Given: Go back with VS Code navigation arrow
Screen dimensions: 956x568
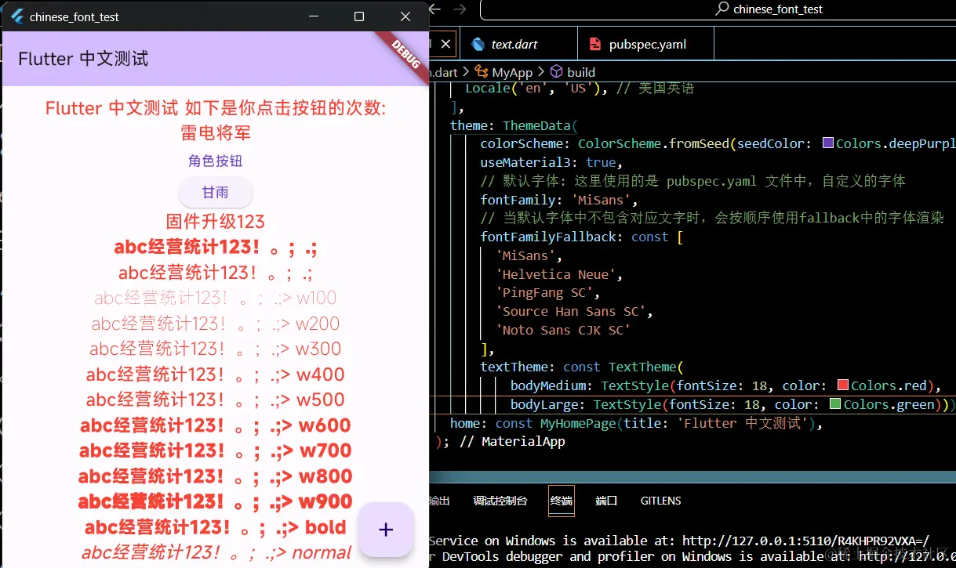Looking at the screenshot, I should click(435, 9).
